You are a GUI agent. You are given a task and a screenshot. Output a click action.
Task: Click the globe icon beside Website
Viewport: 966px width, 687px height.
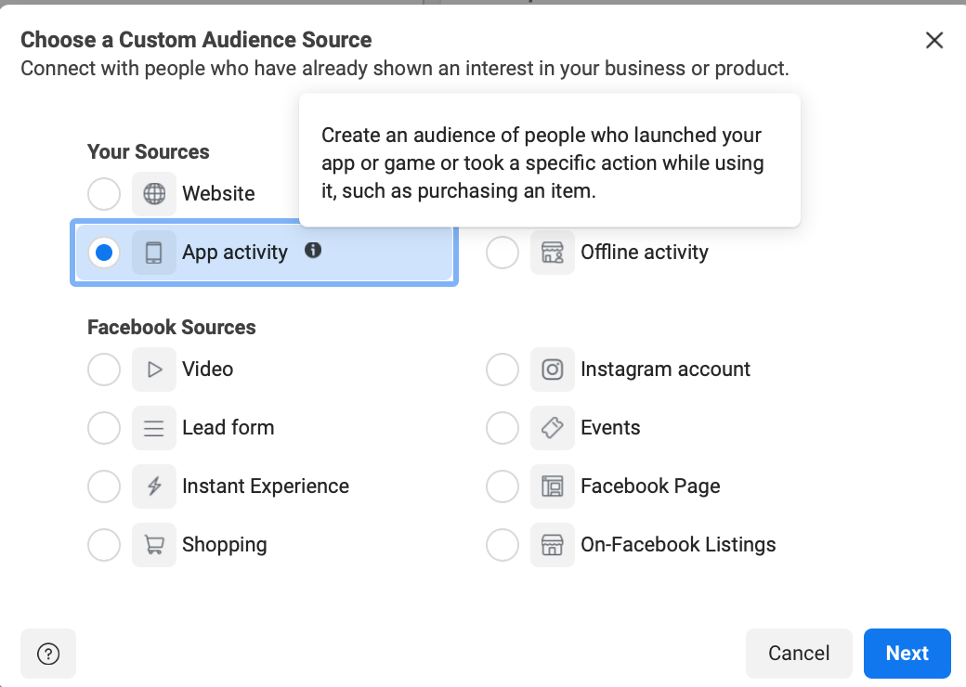click(154, 194)
